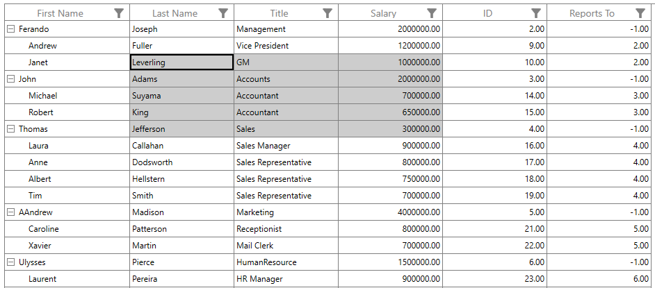
Task: Open filter for ID column
Action: (536, 13)
